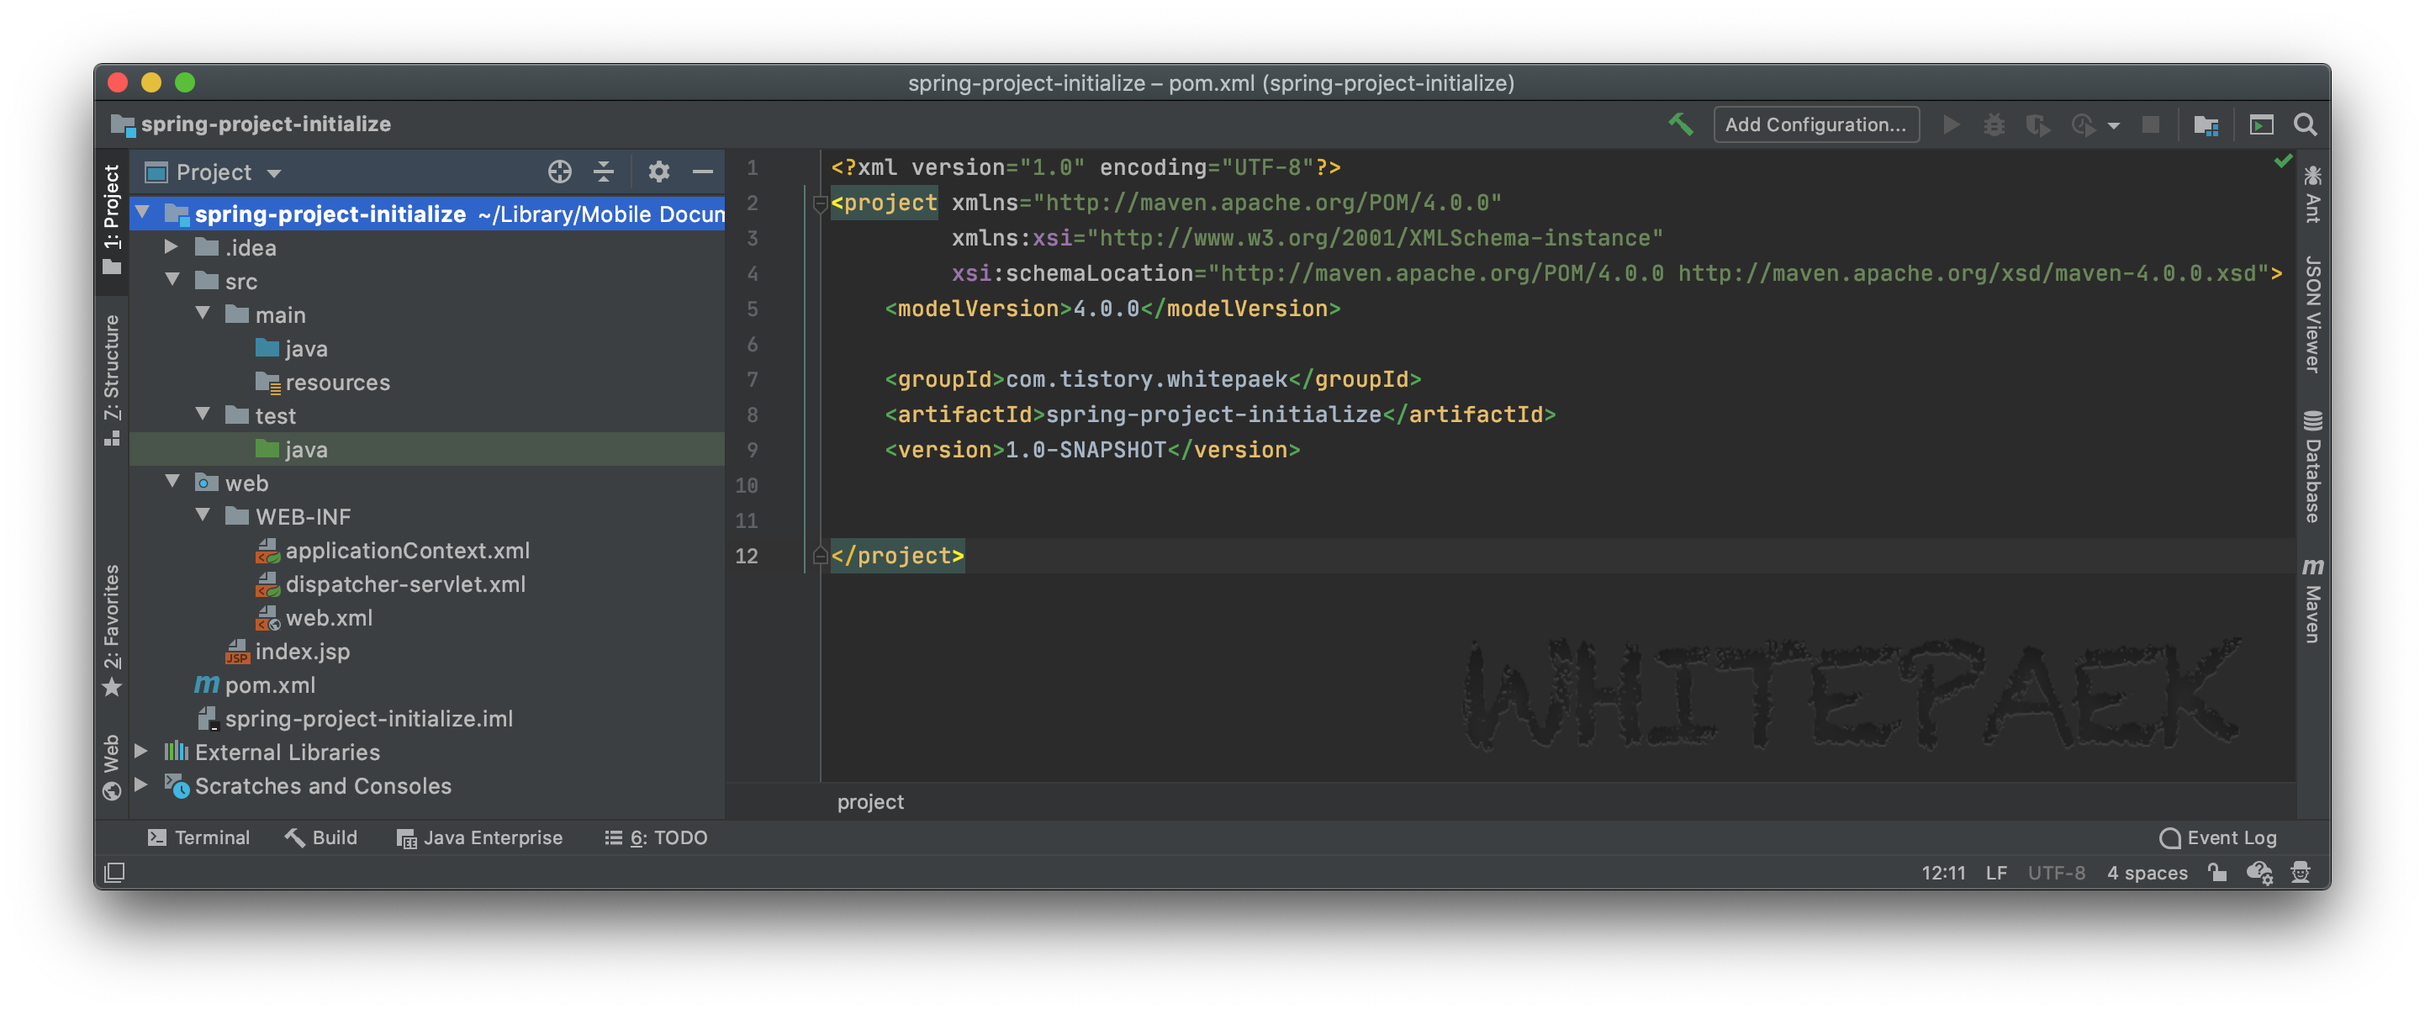Click the Stop square icon
This screenshot has width=2425, height=1014.
coord(2150,124)
